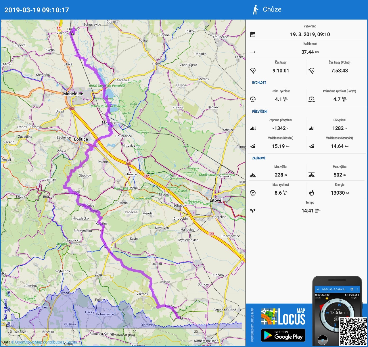Click the calendar icon beside creation date
This screenshot has width=368, height=347.
pyautogui.click(x=253, y=34)
